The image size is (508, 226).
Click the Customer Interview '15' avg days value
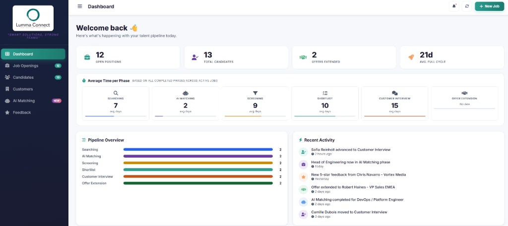[394, 106]
